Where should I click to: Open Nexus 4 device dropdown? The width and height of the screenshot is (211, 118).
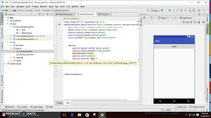(x=164, y=18)
